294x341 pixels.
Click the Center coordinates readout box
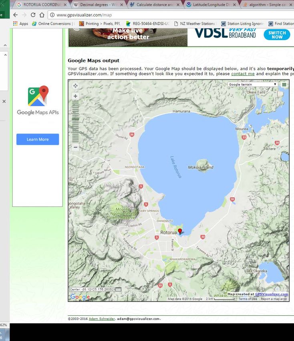point(92,289)
